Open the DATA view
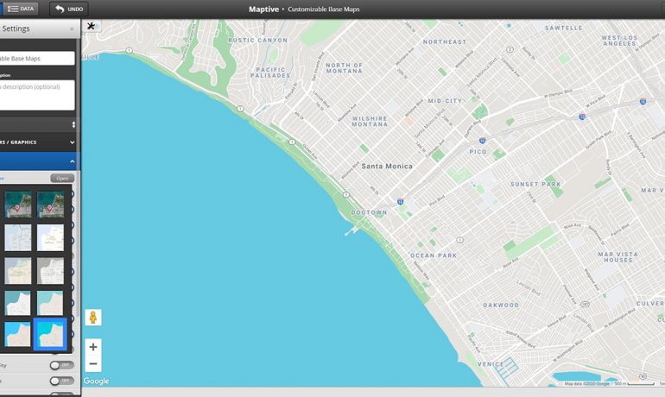The image size is (665, 397). (x=21, y=9)
